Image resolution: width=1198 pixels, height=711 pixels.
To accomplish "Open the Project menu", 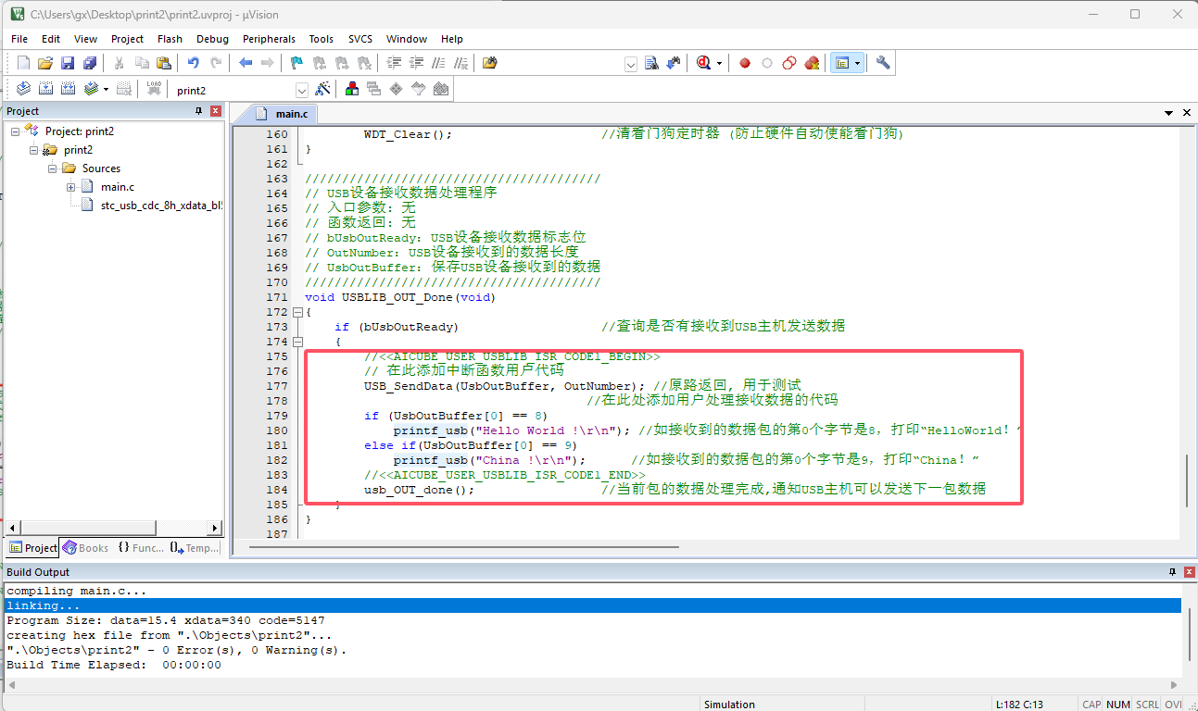I will tap(127, 39).
